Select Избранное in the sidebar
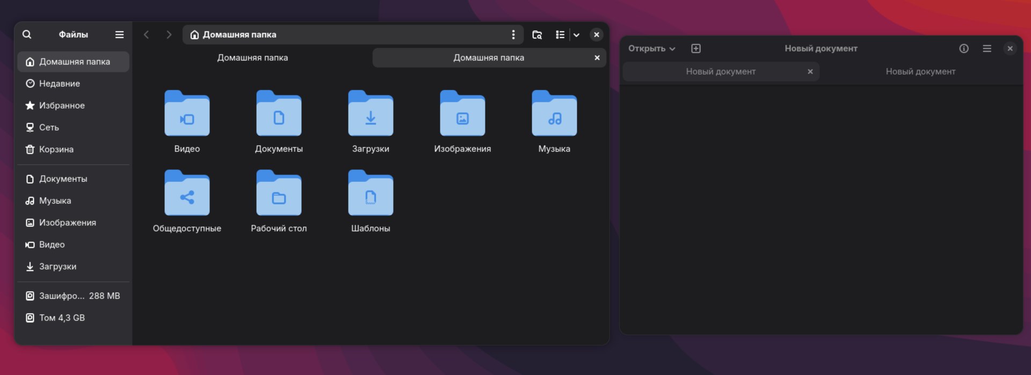1031x375 pixels. tap(61, 105)
